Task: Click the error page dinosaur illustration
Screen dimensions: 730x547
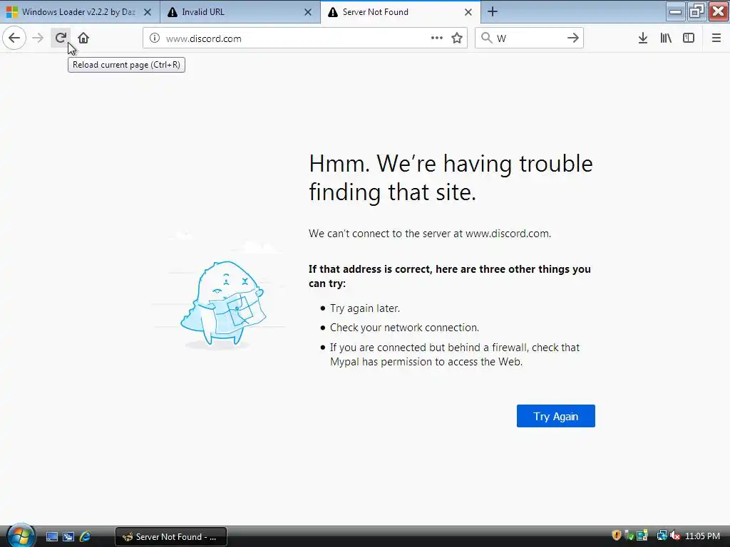Action: (223, 303)
